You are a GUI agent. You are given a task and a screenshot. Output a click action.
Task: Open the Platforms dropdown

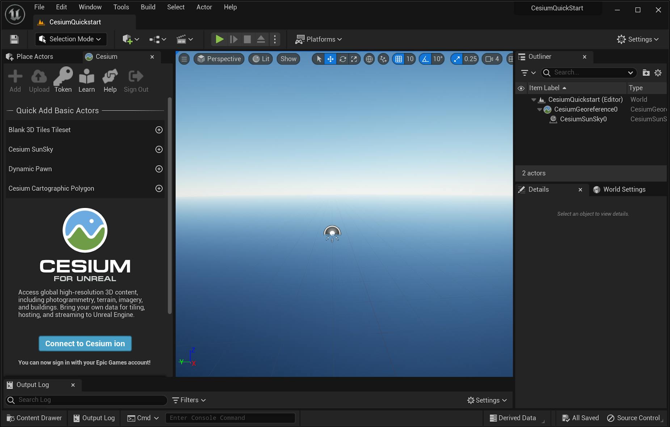click(x=318, y=39)
